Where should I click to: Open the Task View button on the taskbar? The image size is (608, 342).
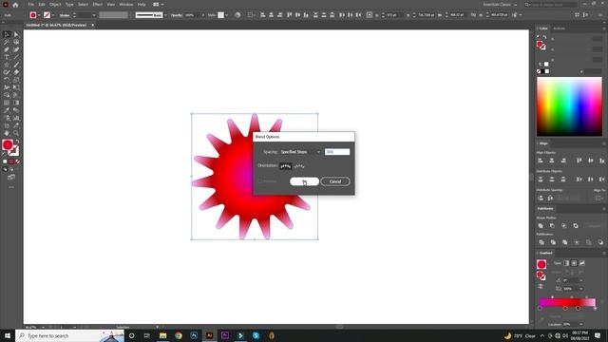coord(147,335)
